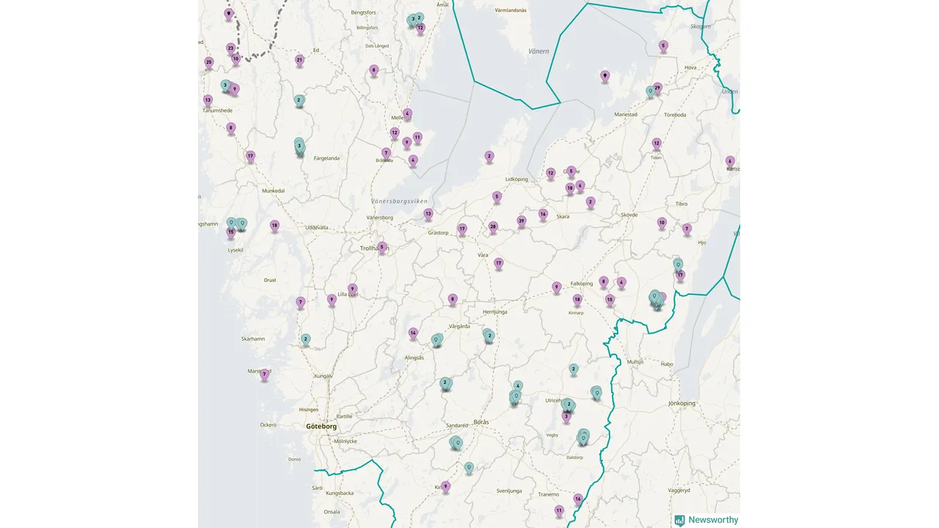Open the Newsworthy logo link
This screenshot has height=528, width=939.
point(706,520)
